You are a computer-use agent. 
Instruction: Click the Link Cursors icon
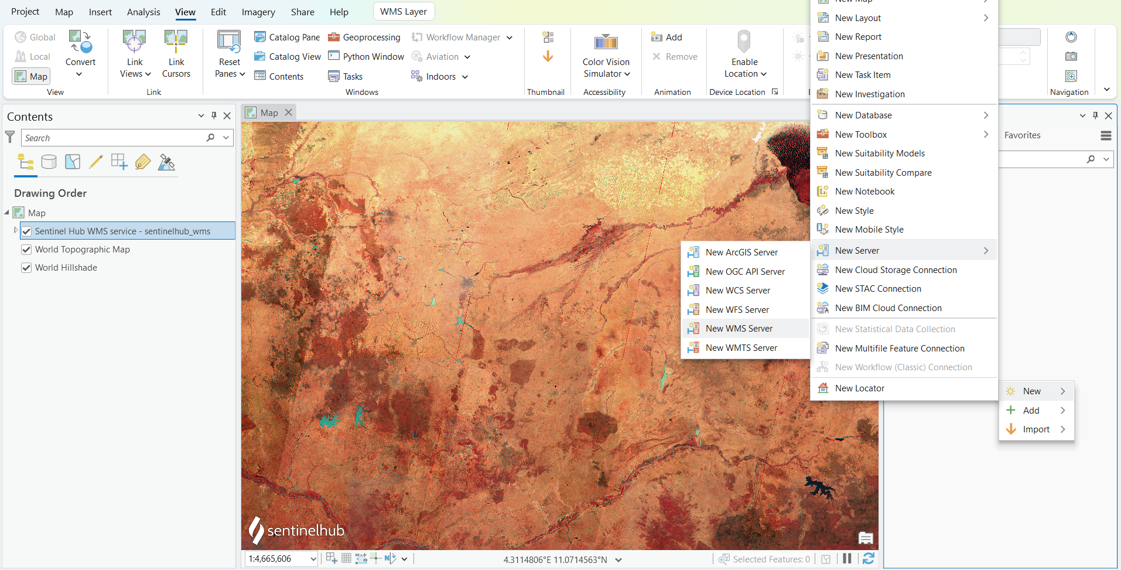(x=176, y=42)
